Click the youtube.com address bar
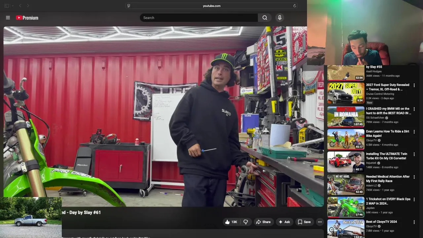This screenshot has height=238, width=423. click(x=211, y=6)
